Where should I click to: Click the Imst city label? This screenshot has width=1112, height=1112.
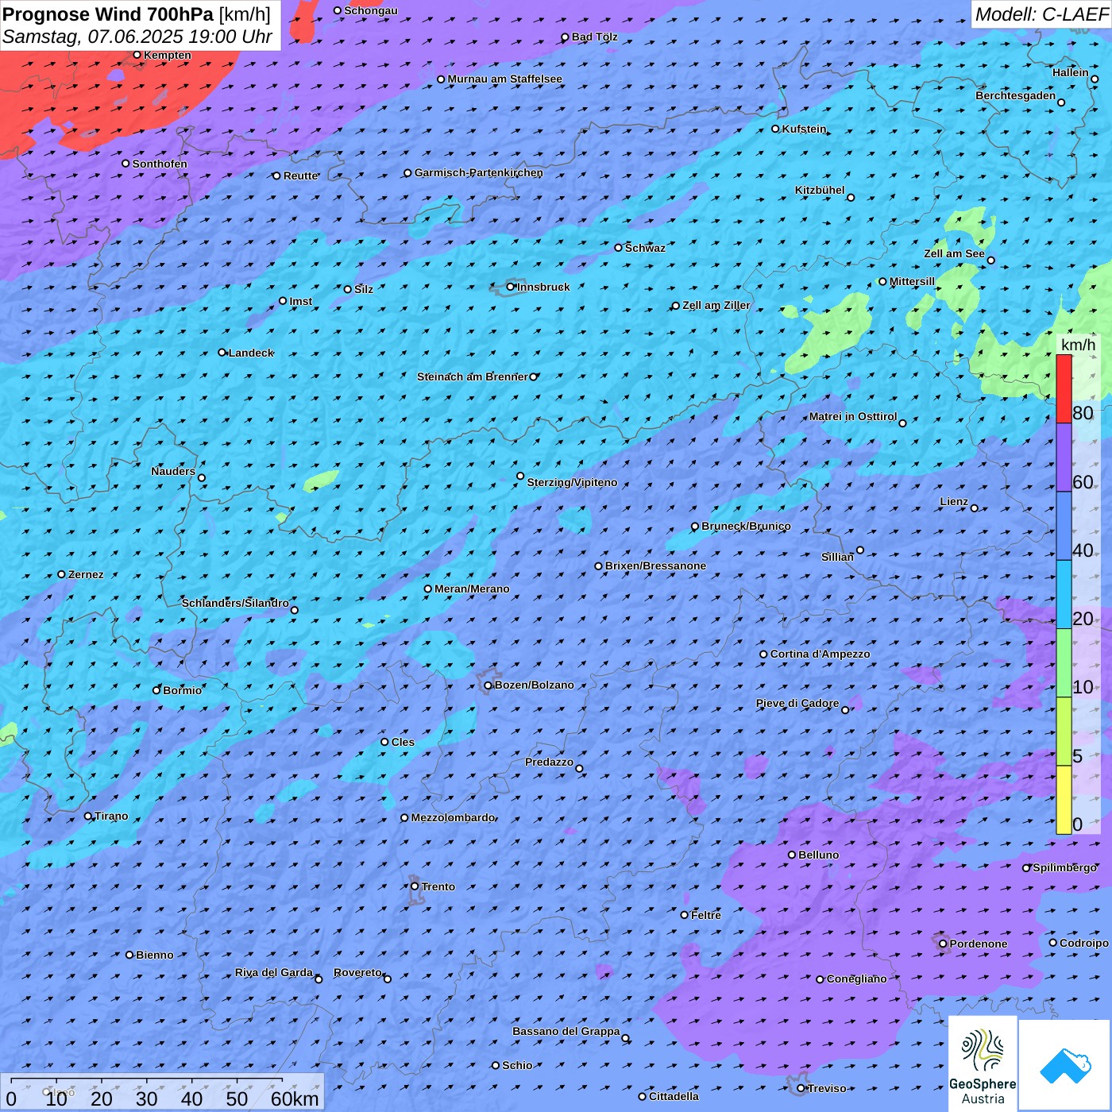click(x=301, y=301)
